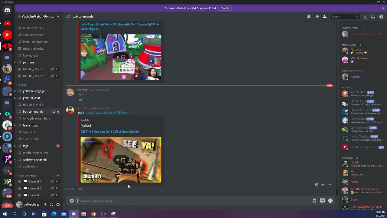Open help question mark icon

[x=381, y=17]
